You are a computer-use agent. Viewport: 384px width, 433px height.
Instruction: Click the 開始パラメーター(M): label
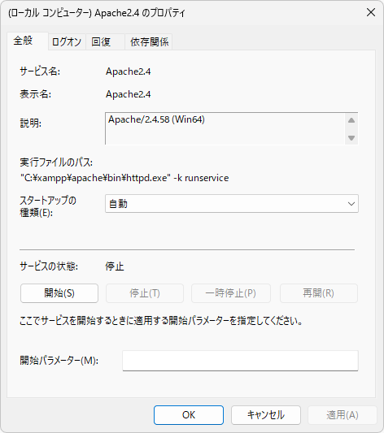tap(59, 361)
